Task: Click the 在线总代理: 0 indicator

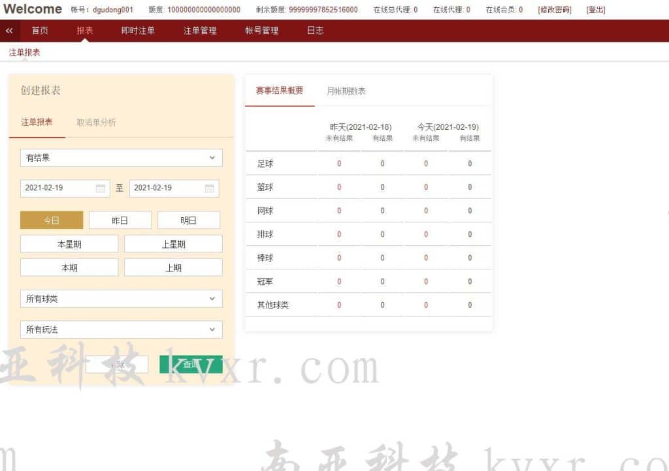Action: point(395,9)
